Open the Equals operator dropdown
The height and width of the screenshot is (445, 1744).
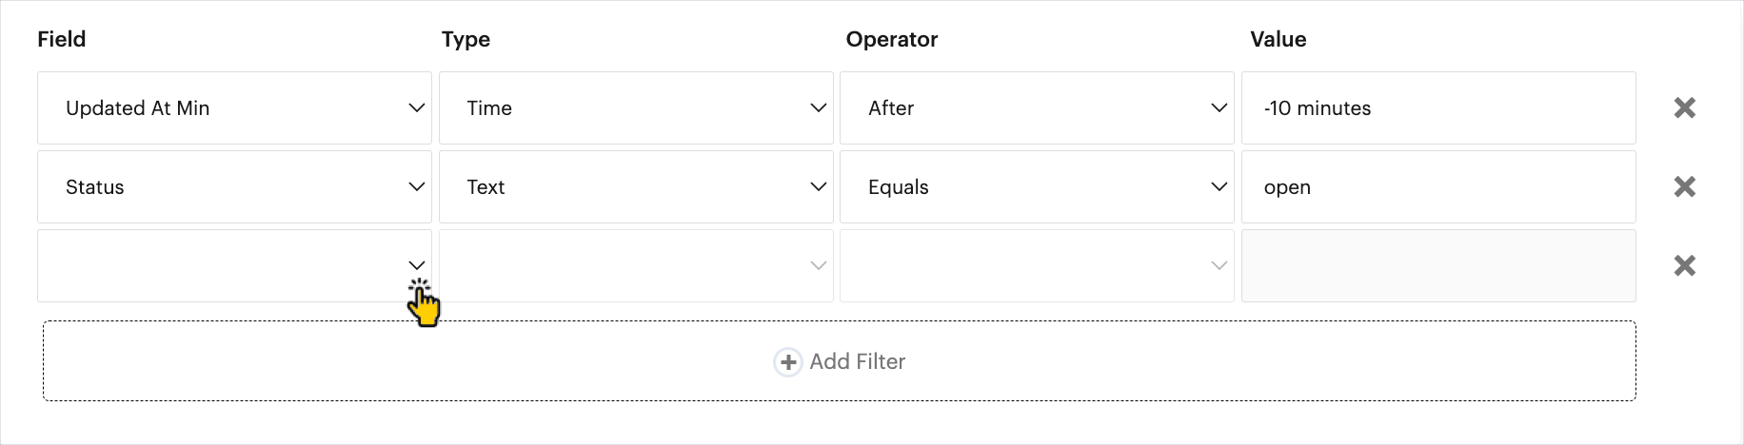1037,187
